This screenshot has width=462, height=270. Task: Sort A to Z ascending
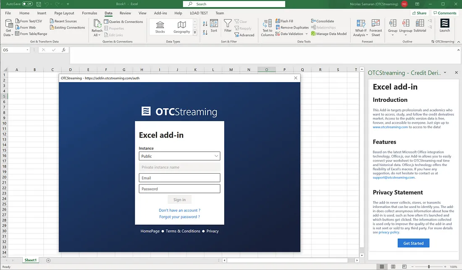[x=205, y=23]
